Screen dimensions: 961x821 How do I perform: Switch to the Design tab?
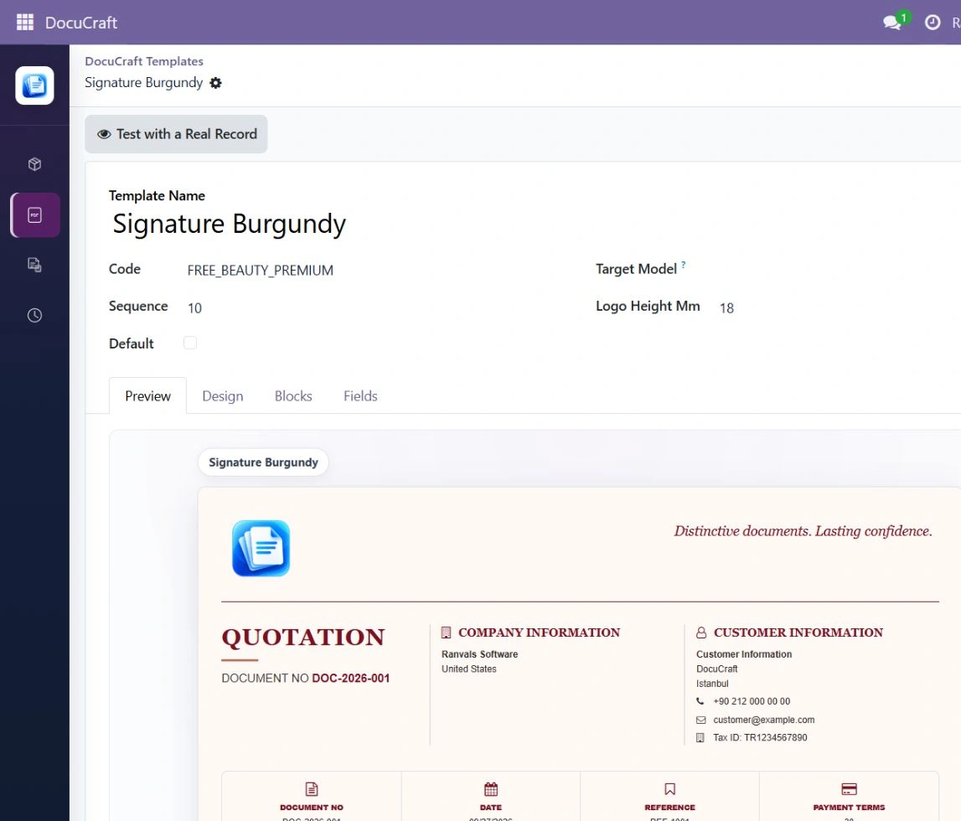(223, 396)
